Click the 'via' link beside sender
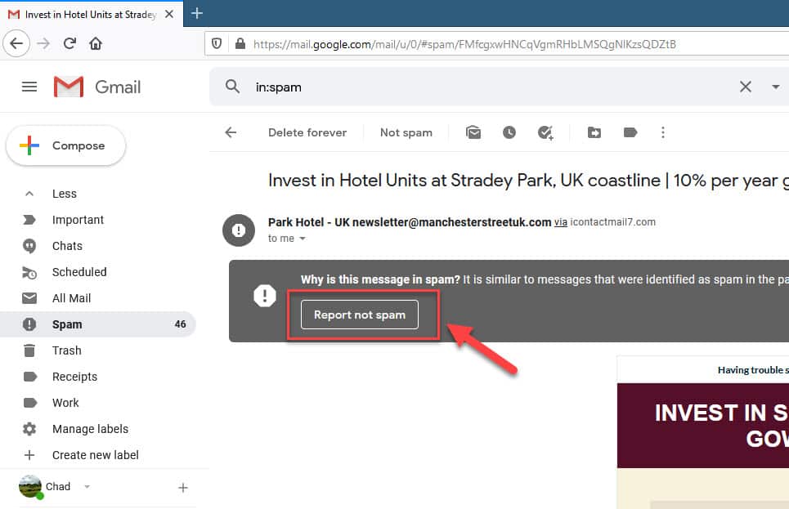Screen dimensions: 789x509 coord(561,222)
